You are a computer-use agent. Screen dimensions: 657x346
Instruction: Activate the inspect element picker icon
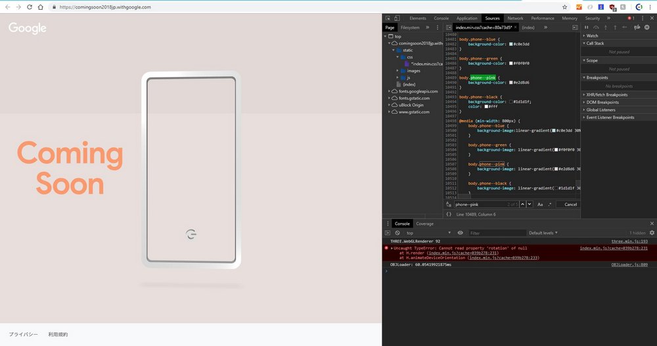pos(388,18)
